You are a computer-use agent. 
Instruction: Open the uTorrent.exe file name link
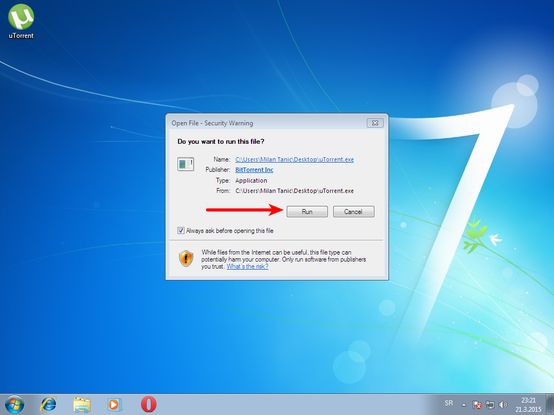294,159
